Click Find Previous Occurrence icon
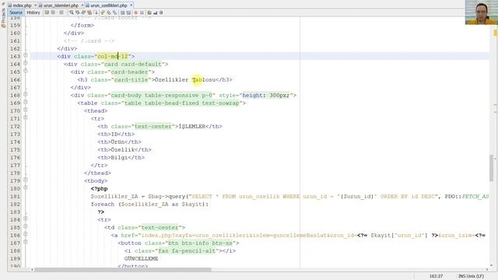The width and height of the screenshot is (498, 280). (x=78, y=12)
